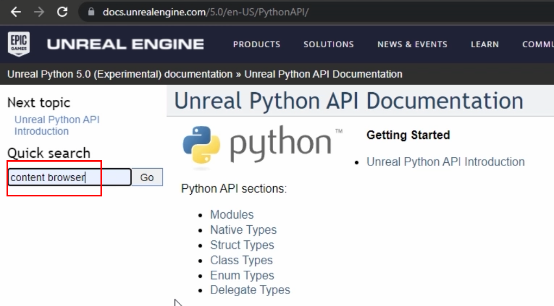Click the Epic Games logo

pyautogui.click(x=18, y=44)
